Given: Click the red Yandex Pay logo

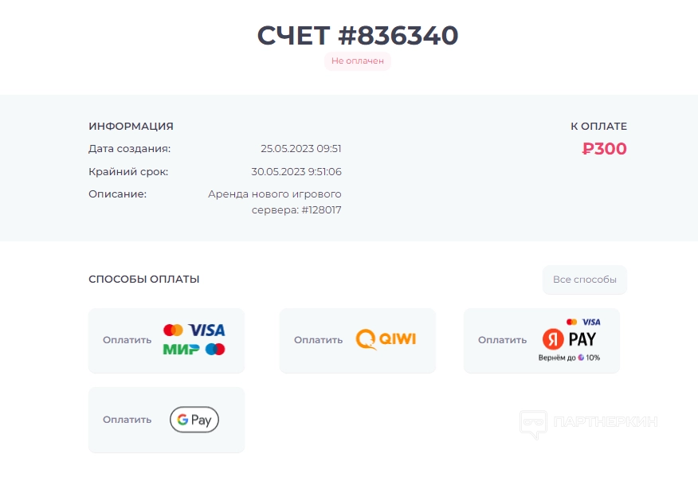Looking at the screenshot, I should click(x=569, y=338).
